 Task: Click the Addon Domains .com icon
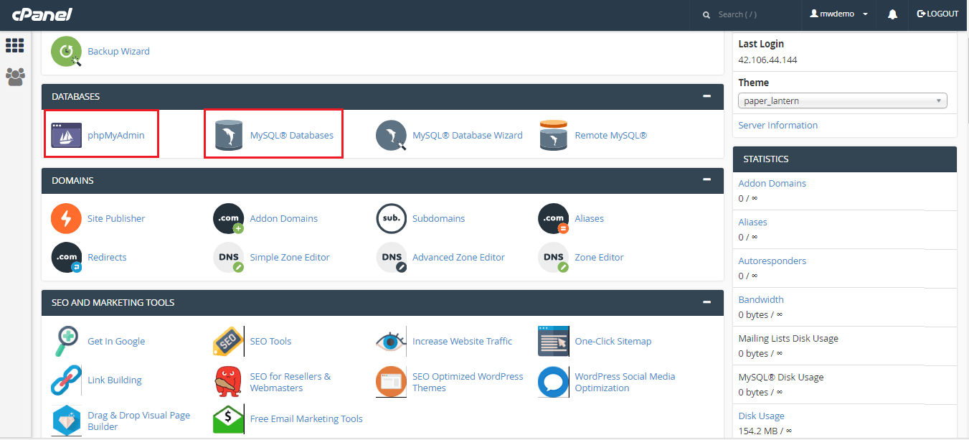click(229, 218)
